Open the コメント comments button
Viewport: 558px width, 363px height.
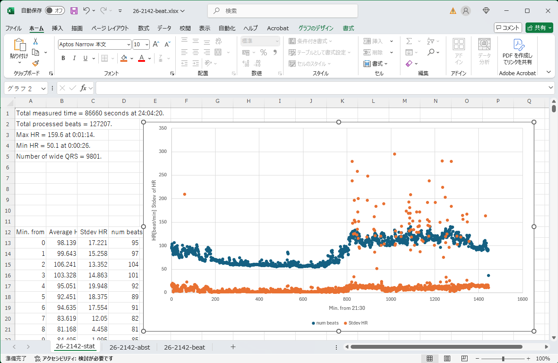[x=508, y=28]
